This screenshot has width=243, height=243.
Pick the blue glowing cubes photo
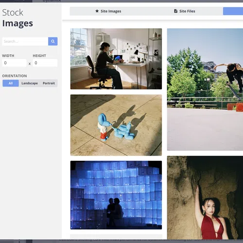tap(116, 195)
